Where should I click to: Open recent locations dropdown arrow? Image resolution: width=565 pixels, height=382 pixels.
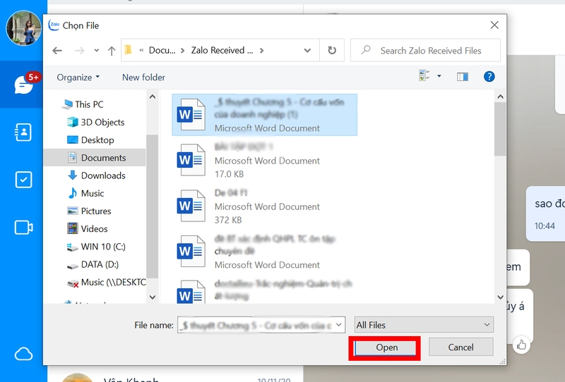(x=96, y=51)
